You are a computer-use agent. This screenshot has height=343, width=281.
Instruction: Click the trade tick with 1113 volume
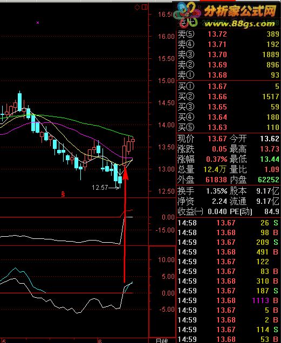(x=228, y=300)
